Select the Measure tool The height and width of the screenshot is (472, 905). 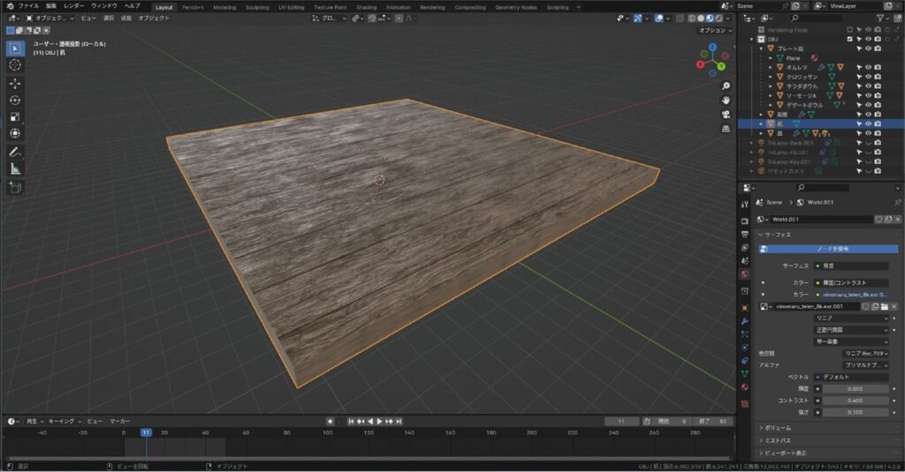[x=15, y=169]
